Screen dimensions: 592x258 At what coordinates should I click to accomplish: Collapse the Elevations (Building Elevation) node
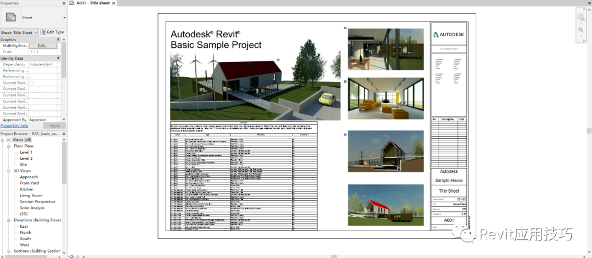(9, 220)
